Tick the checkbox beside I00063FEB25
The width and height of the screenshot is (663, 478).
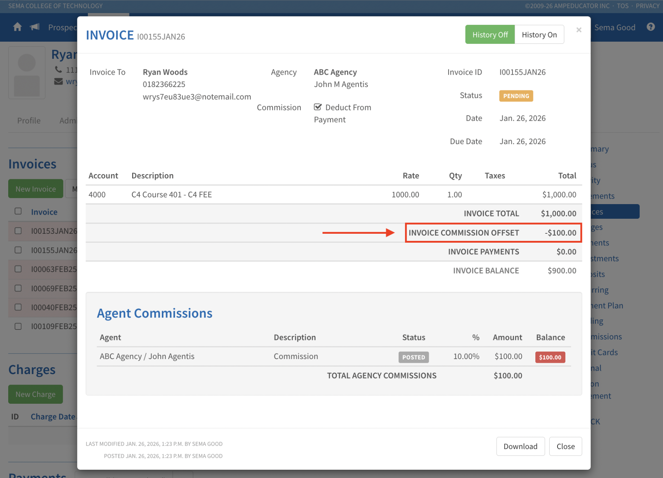tap(18, 269)
